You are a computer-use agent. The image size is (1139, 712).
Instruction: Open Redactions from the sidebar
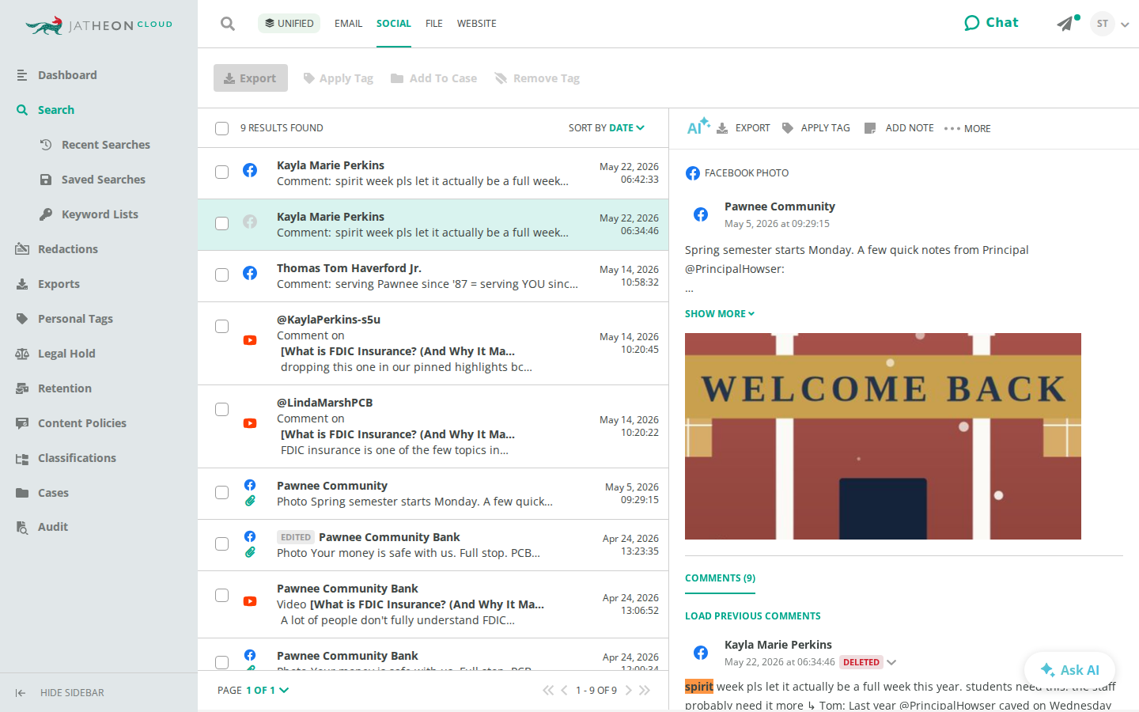(x=68, y=249)
